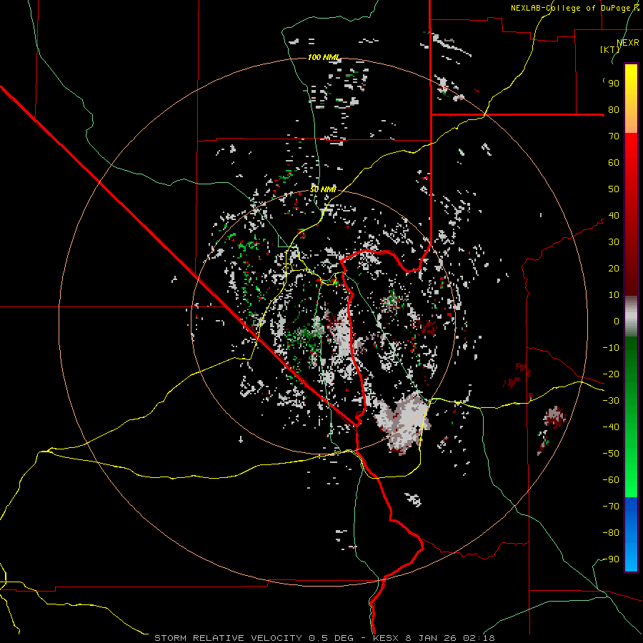Click the blue bottom segment of color bar
The width and height of the screenshot is (643, 643).
[631, 534]
